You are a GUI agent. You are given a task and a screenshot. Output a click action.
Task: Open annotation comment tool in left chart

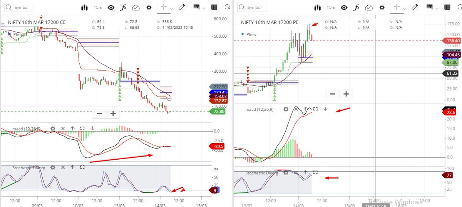(197, 7)
